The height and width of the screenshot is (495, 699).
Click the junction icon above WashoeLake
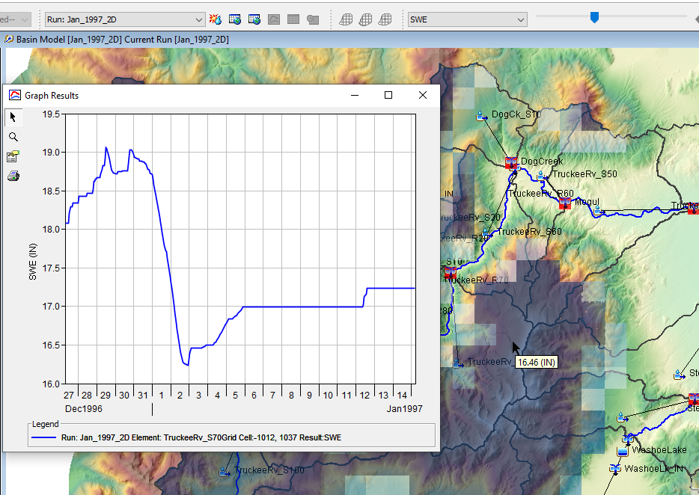628,439
